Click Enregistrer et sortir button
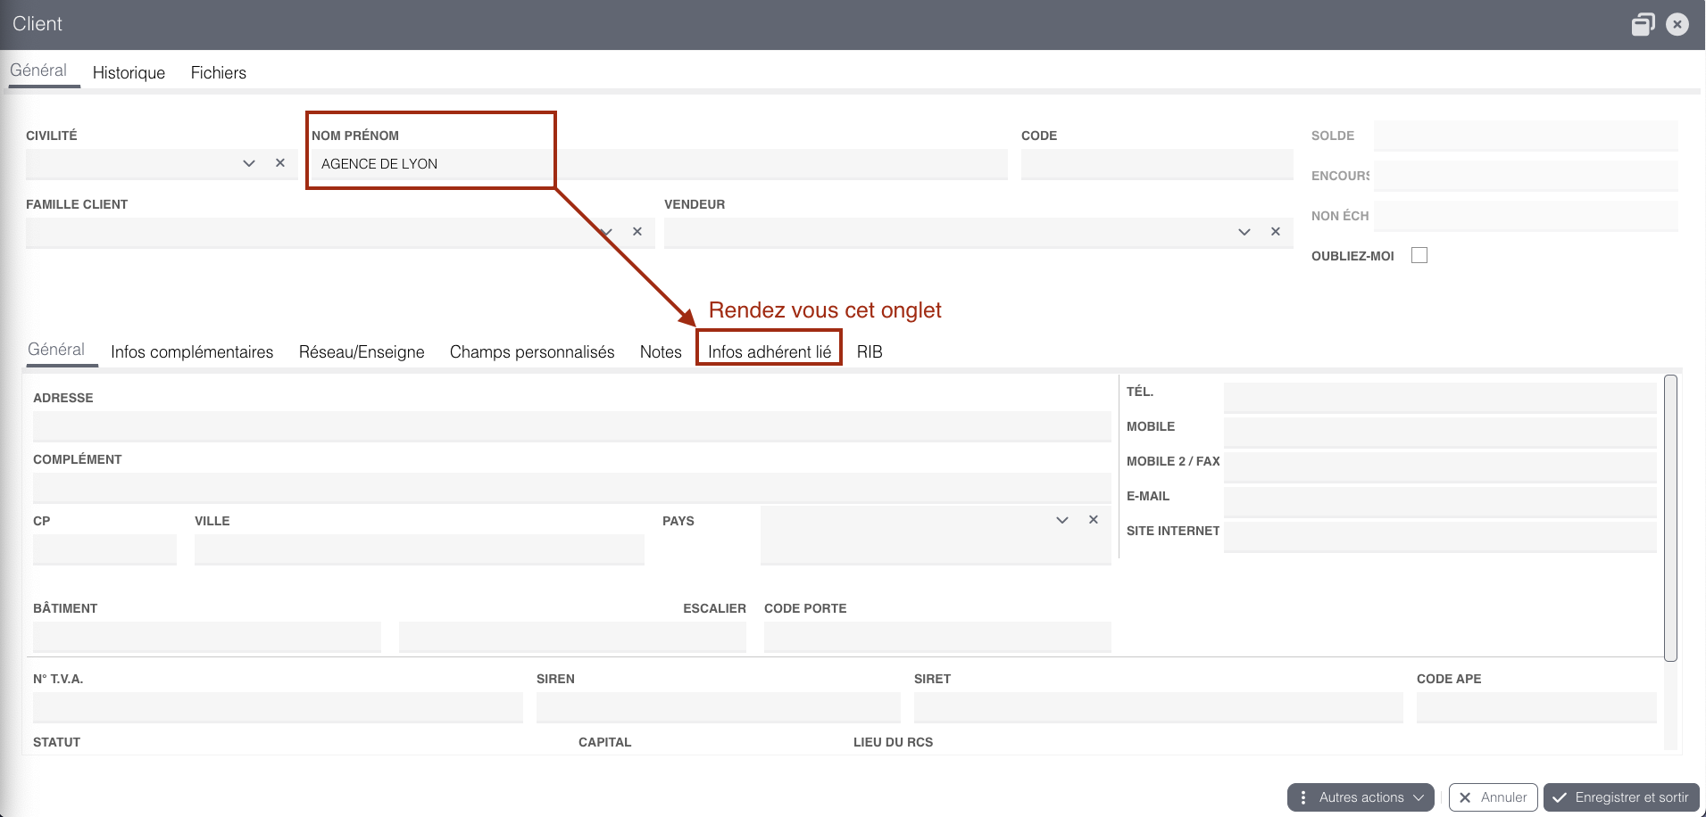This screenshot has height=817, width=1706. 1621,797
